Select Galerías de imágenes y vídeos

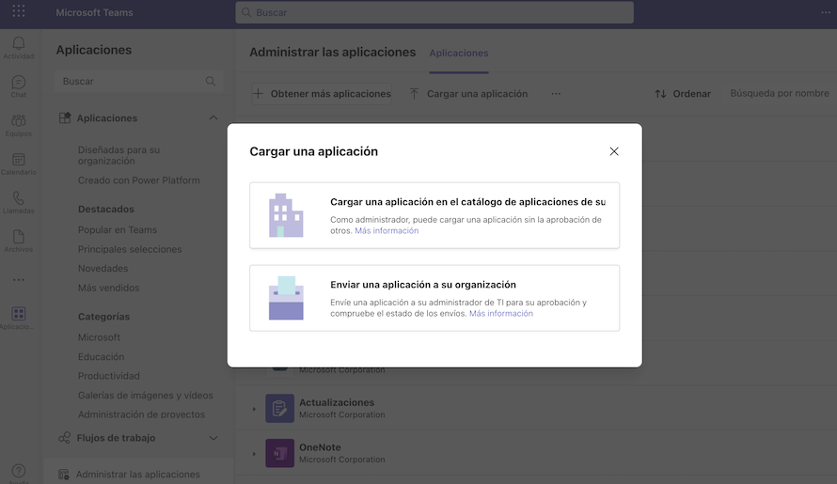(145, 396)
